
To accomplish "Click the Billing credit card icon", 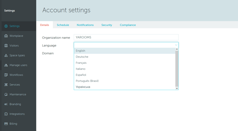I will pos(6,124).
